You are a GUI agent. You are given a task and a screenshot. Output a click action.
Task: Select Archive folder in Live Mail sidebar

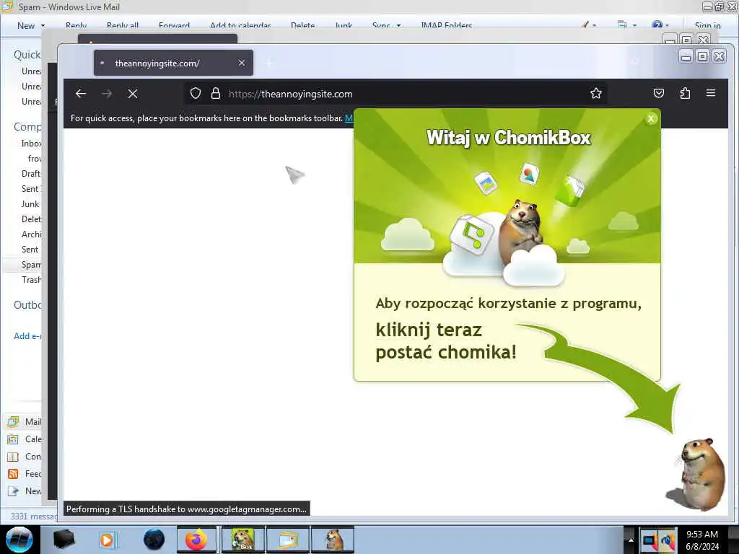(31, 234)
